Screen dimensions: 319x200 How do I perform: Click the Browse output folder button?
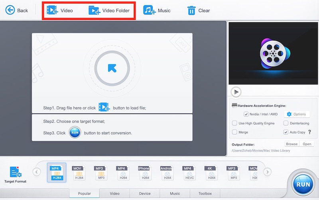291,144
